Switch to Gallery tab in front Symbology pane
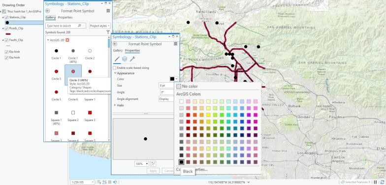The image size is (386, 185). [118, 50]
